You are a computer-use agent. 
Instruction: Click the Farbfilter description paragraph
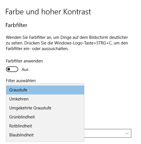coord(67,43)
